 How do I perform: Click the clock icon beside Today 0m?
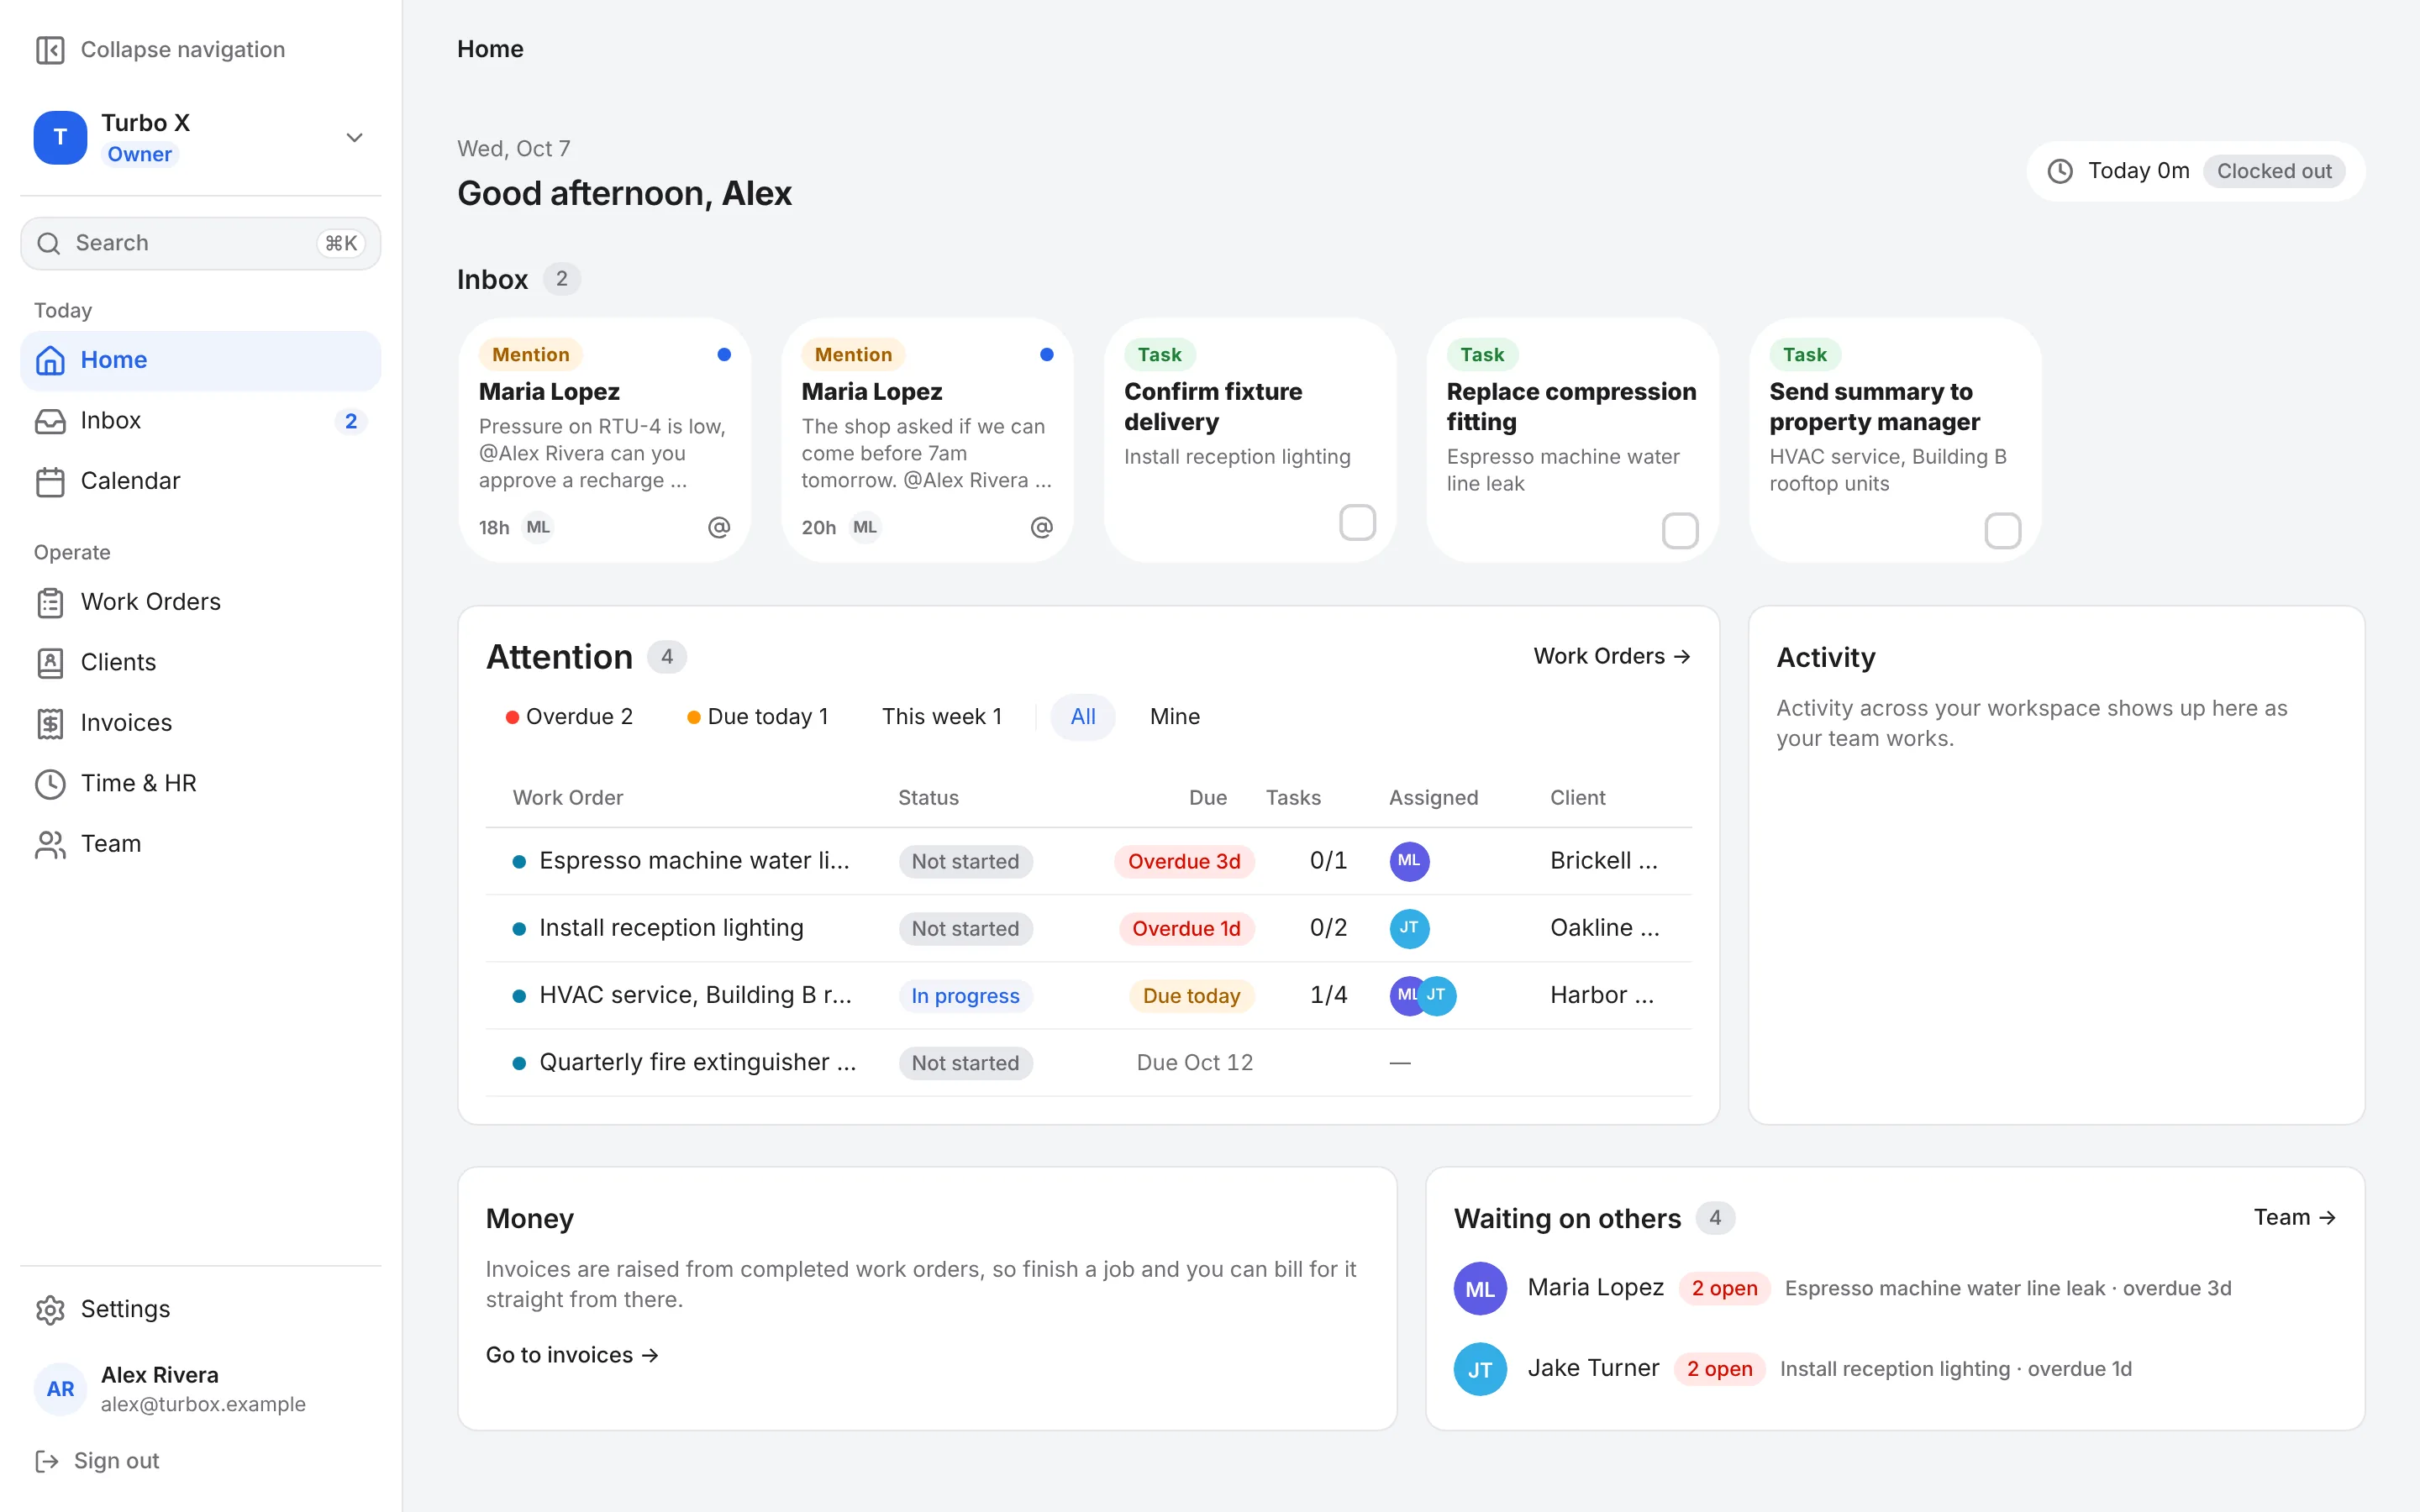pos(2060,171)
